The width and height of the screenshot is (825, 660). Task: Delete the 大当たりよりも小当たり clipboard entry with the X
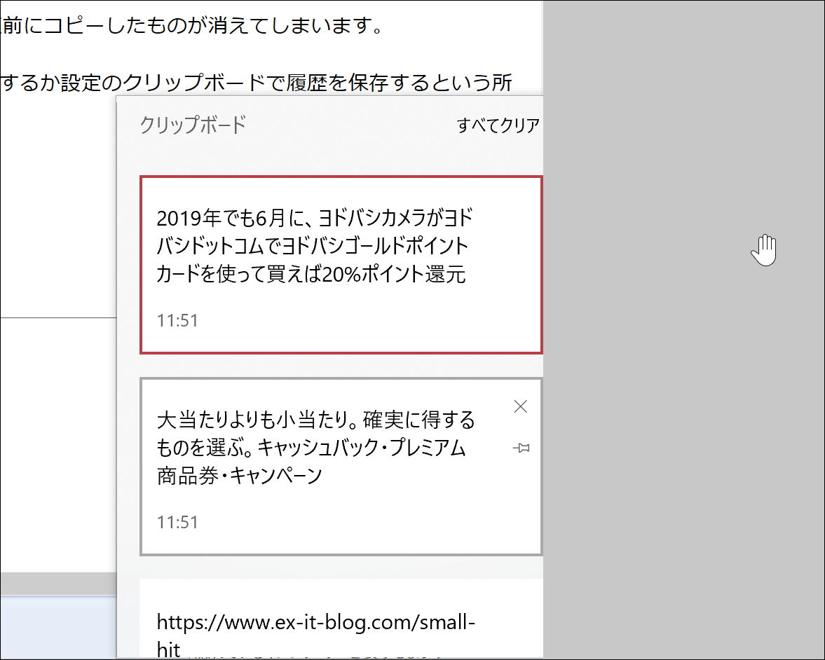tap(520, 406)
